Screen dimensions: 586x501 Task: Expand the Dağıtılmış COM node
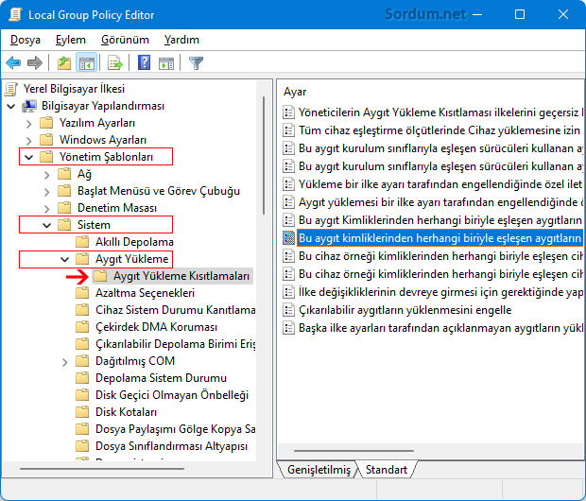point(64,361)
